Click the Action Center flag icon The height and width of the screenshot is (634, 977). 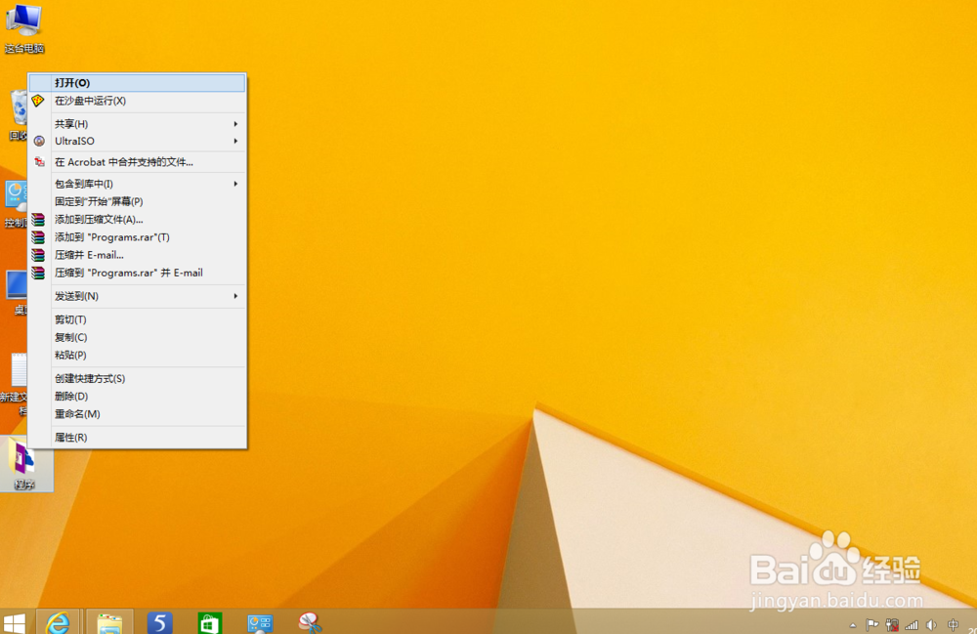tap(872, 624)
